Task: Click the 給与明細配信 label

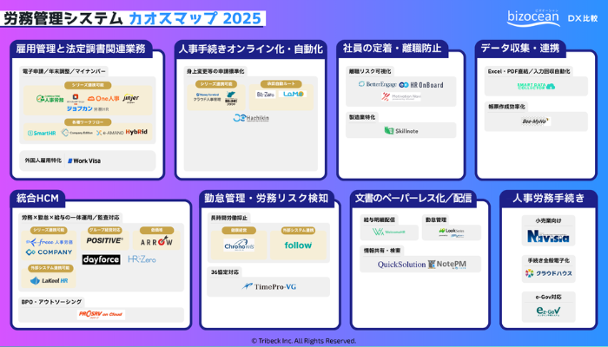Action: (x=379, y=219)
